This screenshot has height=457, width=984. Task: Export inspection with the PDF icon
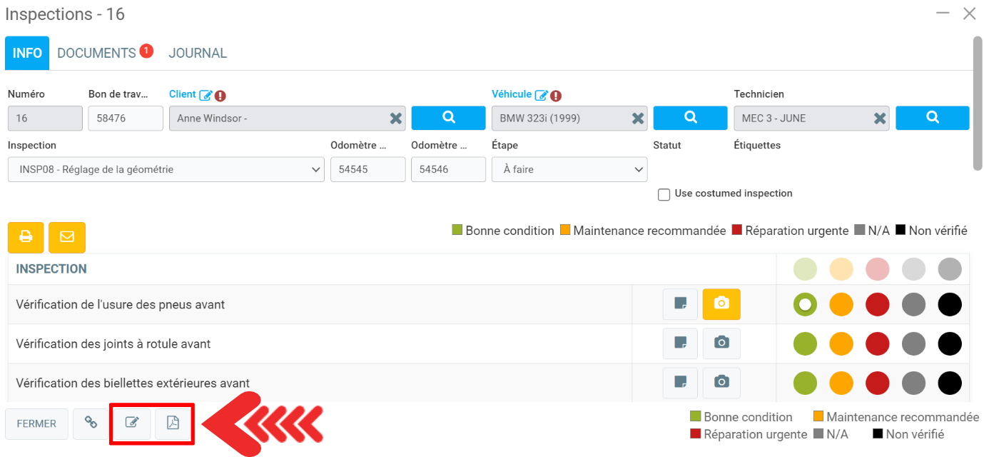coord(173,423)
